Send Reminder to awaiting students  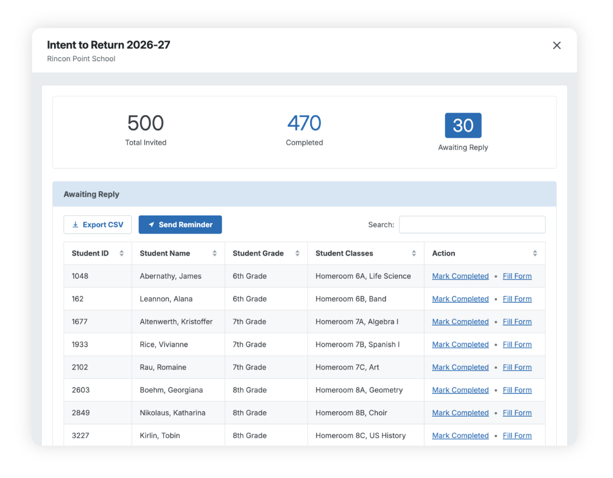tap(180, 224)
